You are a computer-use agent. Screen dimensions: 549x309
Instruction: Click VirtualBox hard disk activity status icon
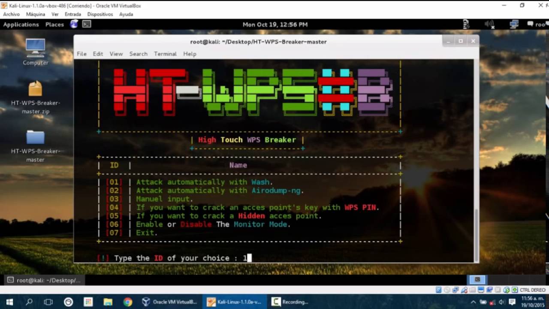click(438, 290)
